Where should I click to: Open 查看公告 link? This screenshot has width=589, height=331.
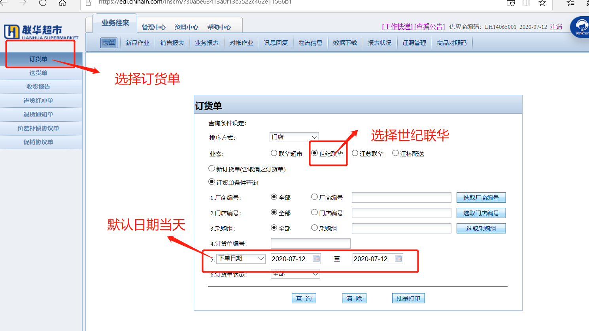point(429,26)
